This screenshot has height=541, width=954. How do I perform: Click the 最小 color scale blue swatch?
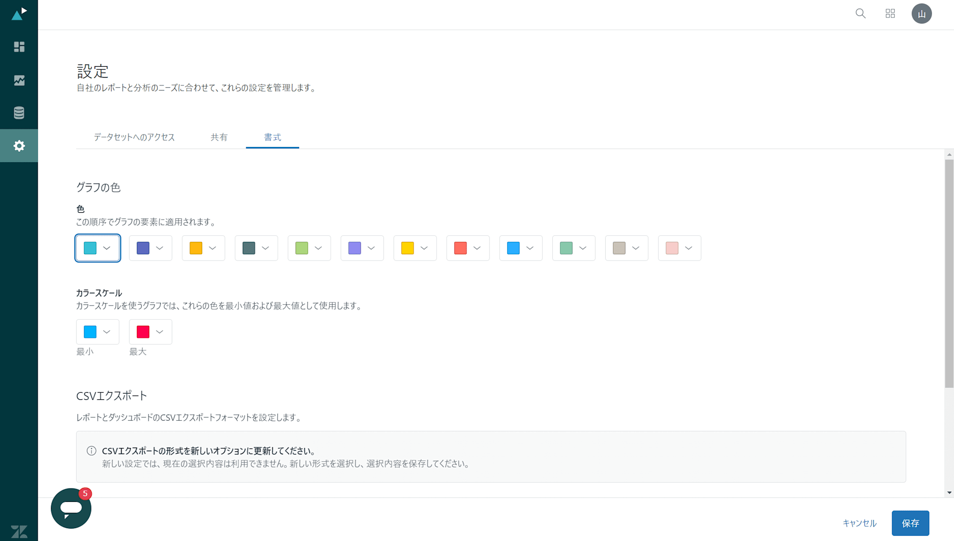[90, 332]
